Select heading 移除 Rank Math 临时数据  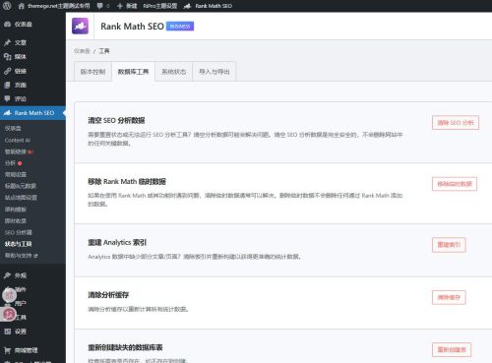point(127,181)
